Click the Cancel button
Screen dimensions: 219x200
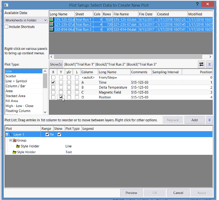click(x=178, y=193)
